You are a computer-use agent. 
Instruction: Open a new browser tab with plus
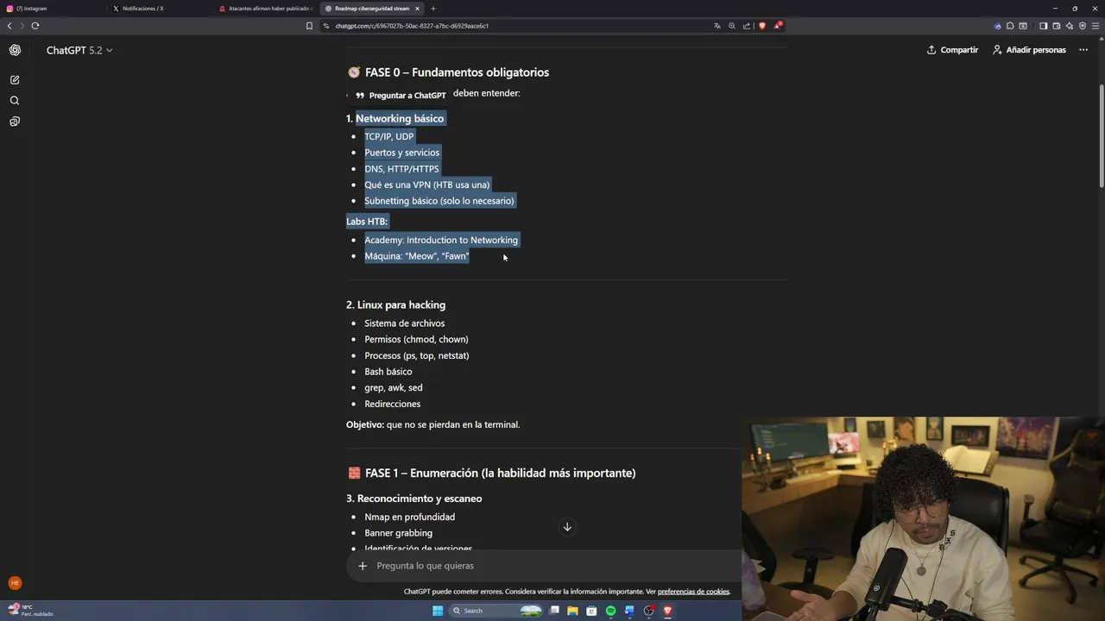click(433, 9)
